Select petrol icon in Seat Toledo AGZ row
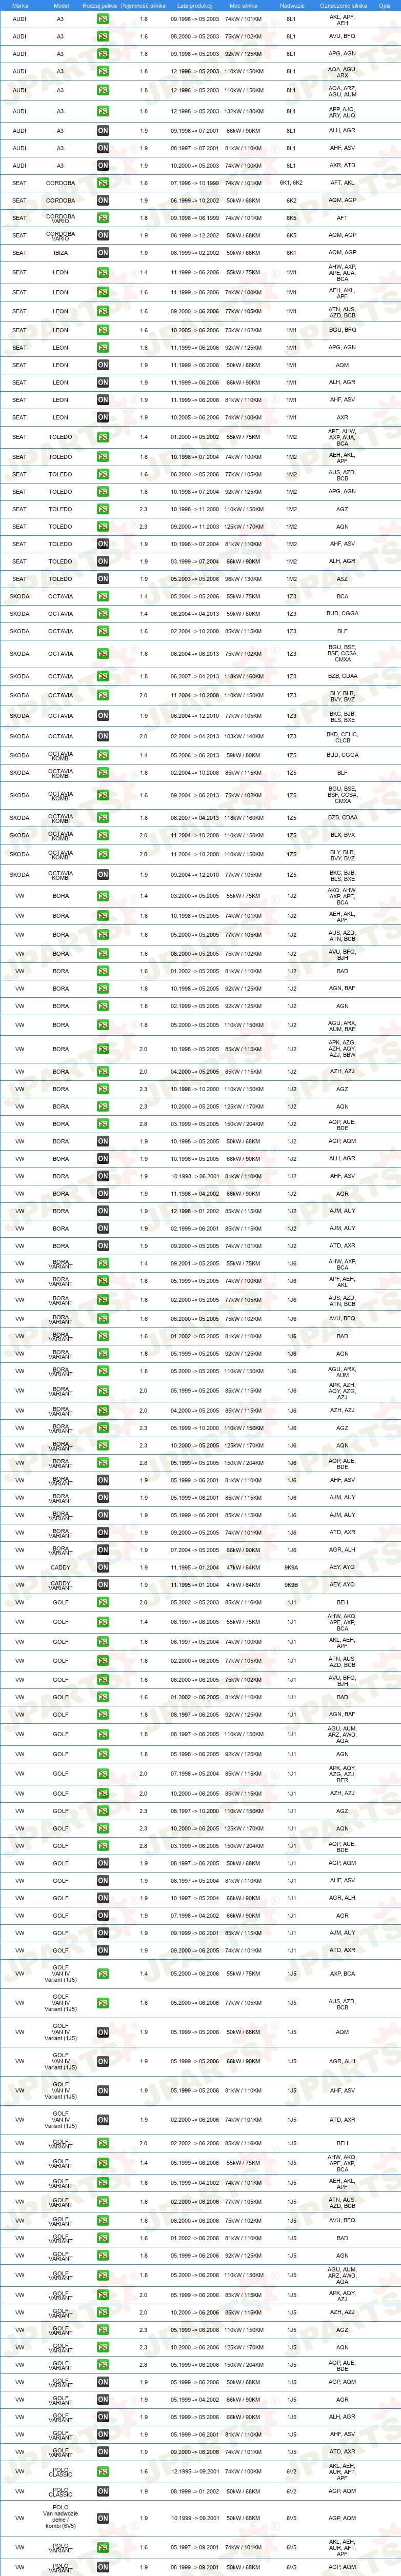This screenshot has height=2576, width=401. pos(103,509)
